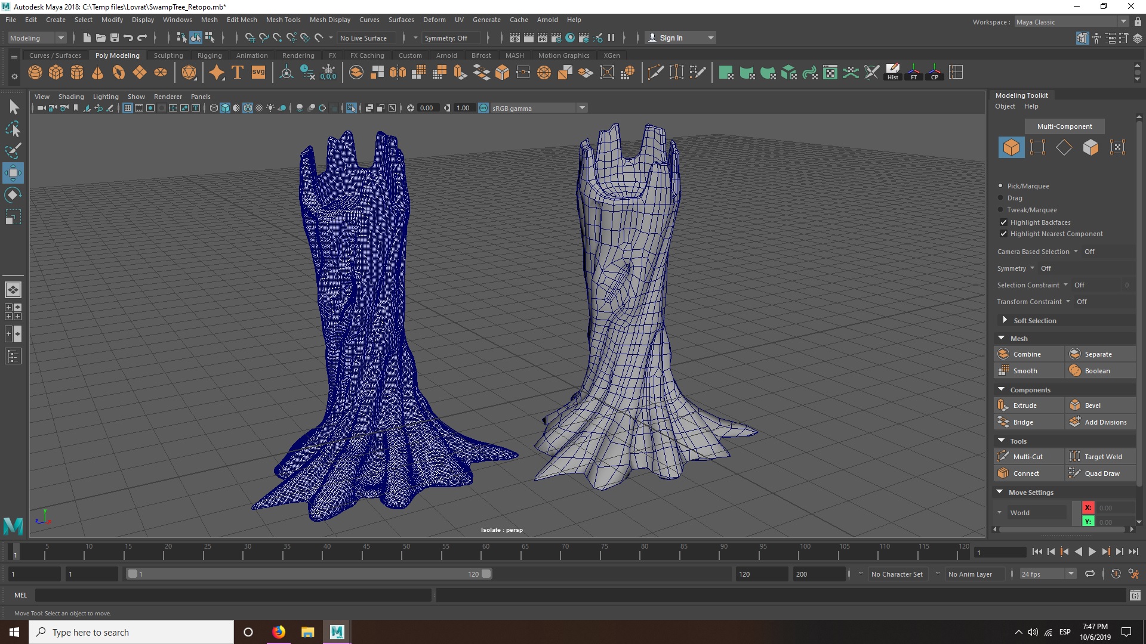This screenshot has width=1146, height=644.
Task: Expand the Soft Selection section
Action: click(x=1034, y=321)
